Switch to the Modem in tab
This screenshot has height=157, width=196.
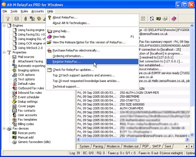pos(113,146)
